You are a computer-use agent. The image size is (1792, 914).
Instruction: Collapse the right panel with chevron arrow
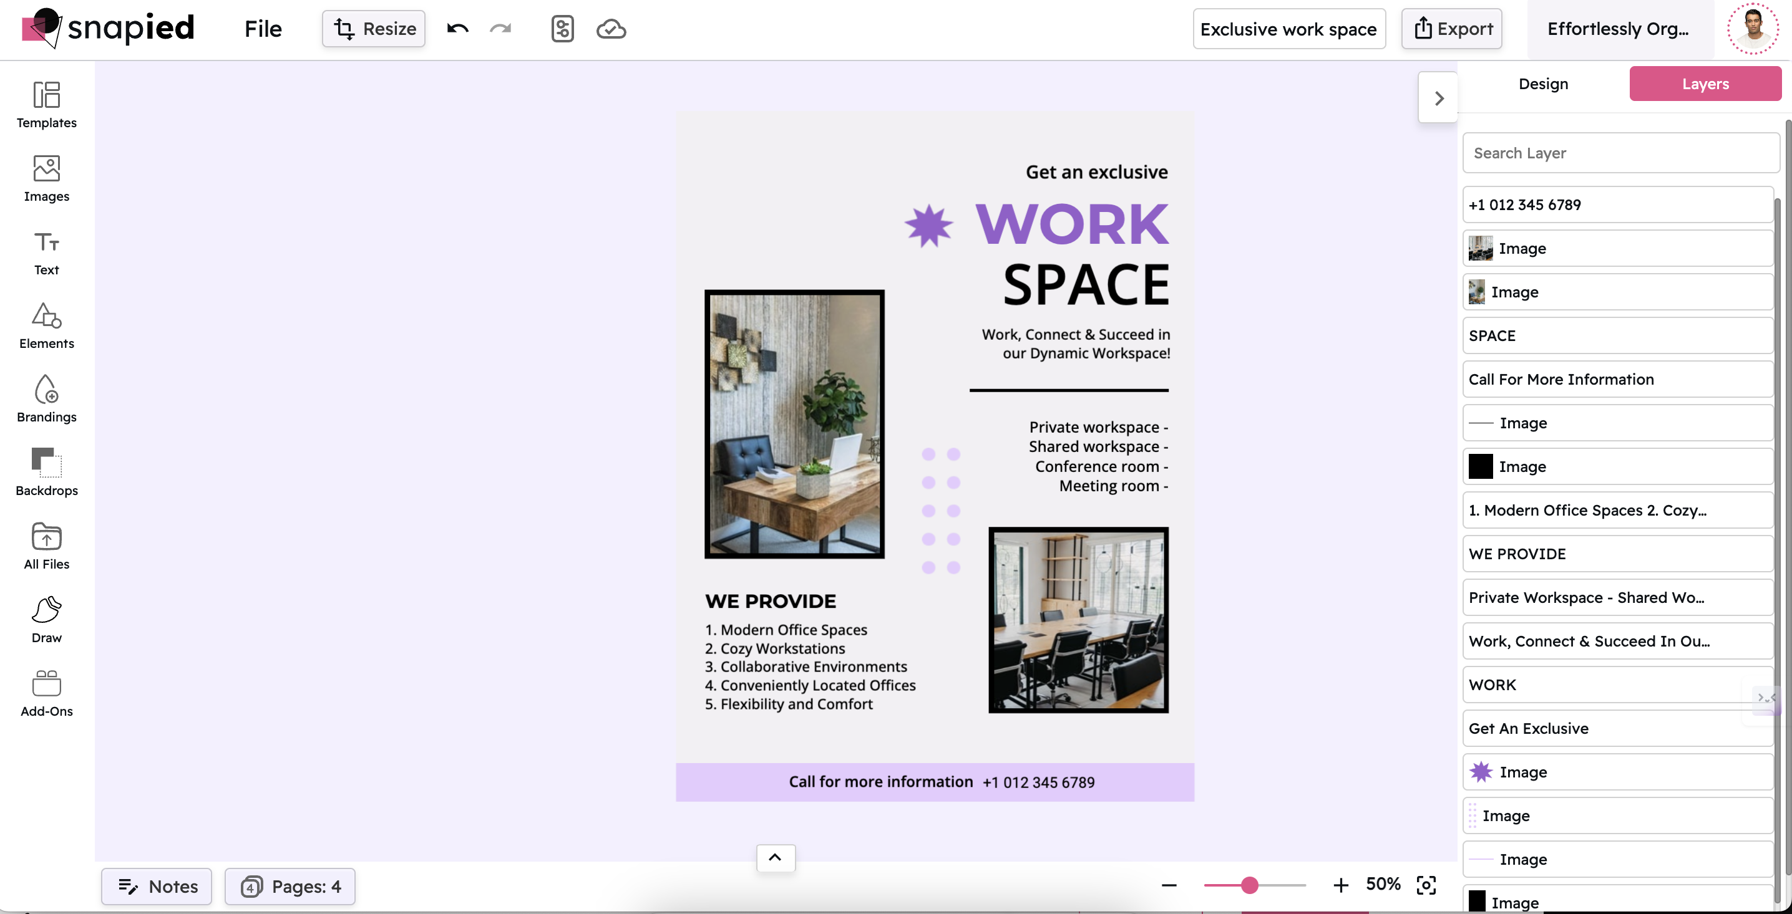point(1439,98)
